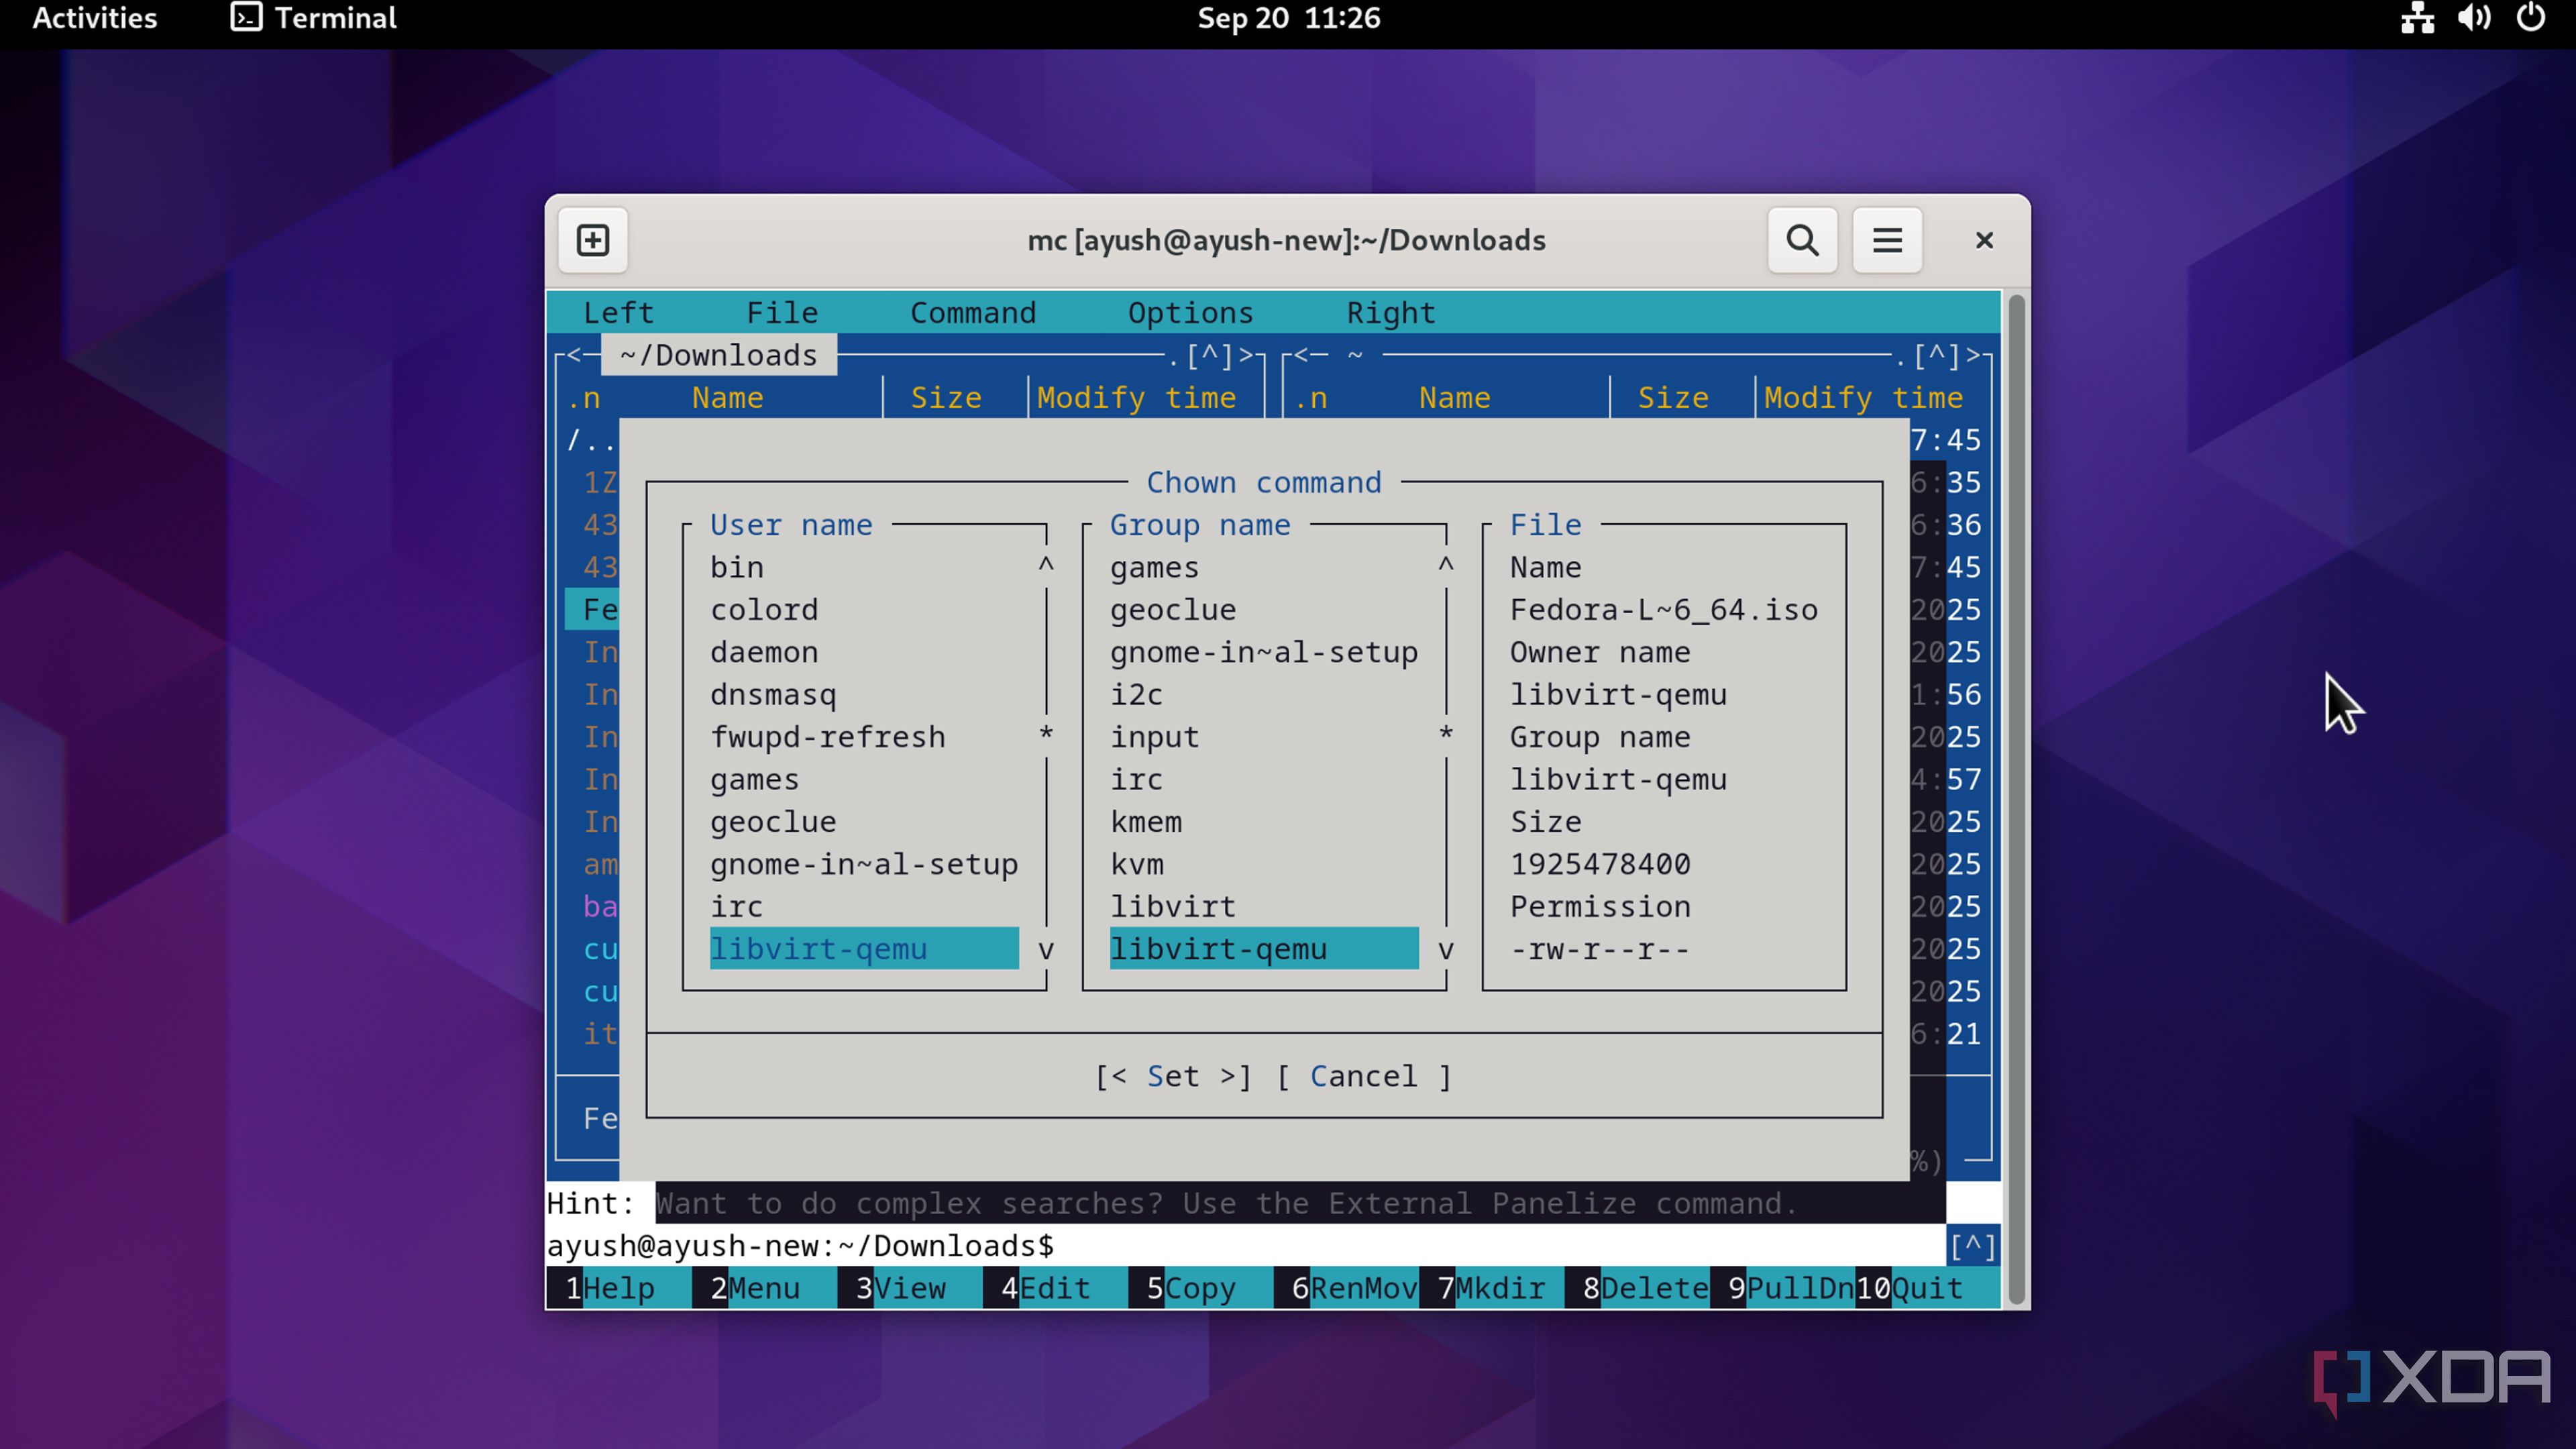Screen dimensions: 2576x1449
Task: Select highlighted libvirt-qemu in User name list
Action: click(864, 949)
